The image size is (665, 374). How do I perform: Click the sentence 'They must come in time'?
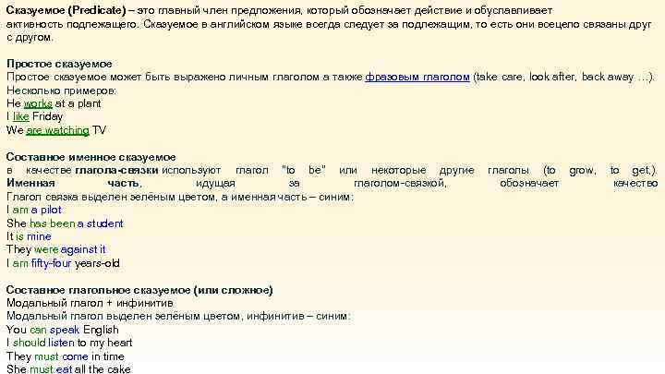pos(66,356)
